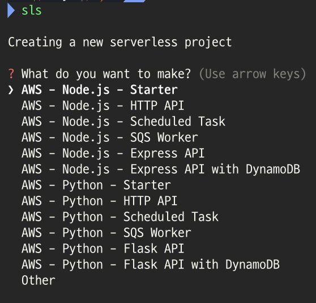Click the 'Use arrow keys' hint

point(253,74)
